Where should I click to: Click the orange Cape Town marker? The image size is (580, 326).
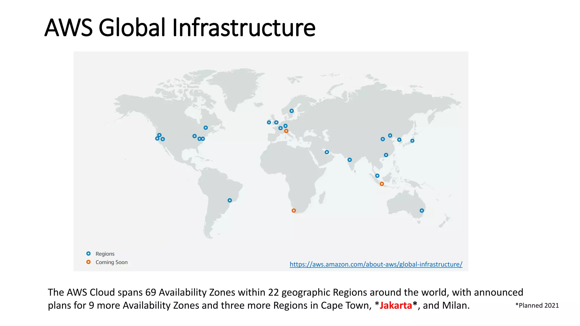click(x=294, y=211)
